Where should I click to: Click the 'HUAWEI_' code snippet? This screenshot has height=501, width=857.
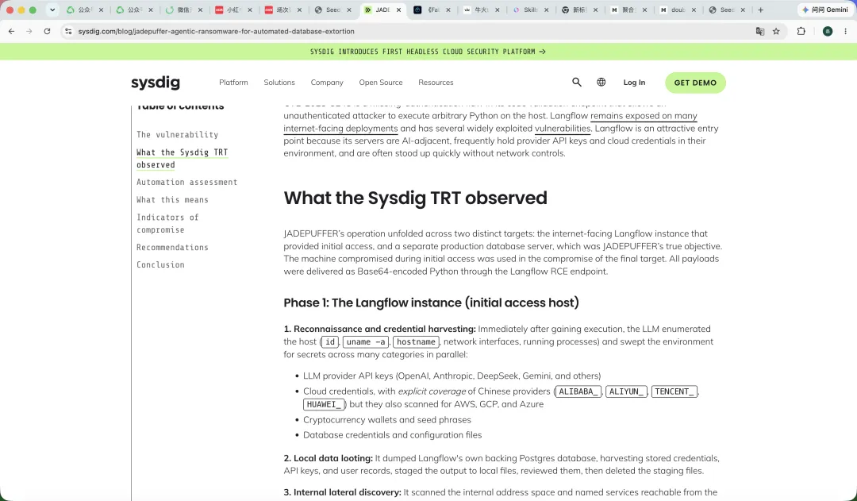(x=325, y=405)
